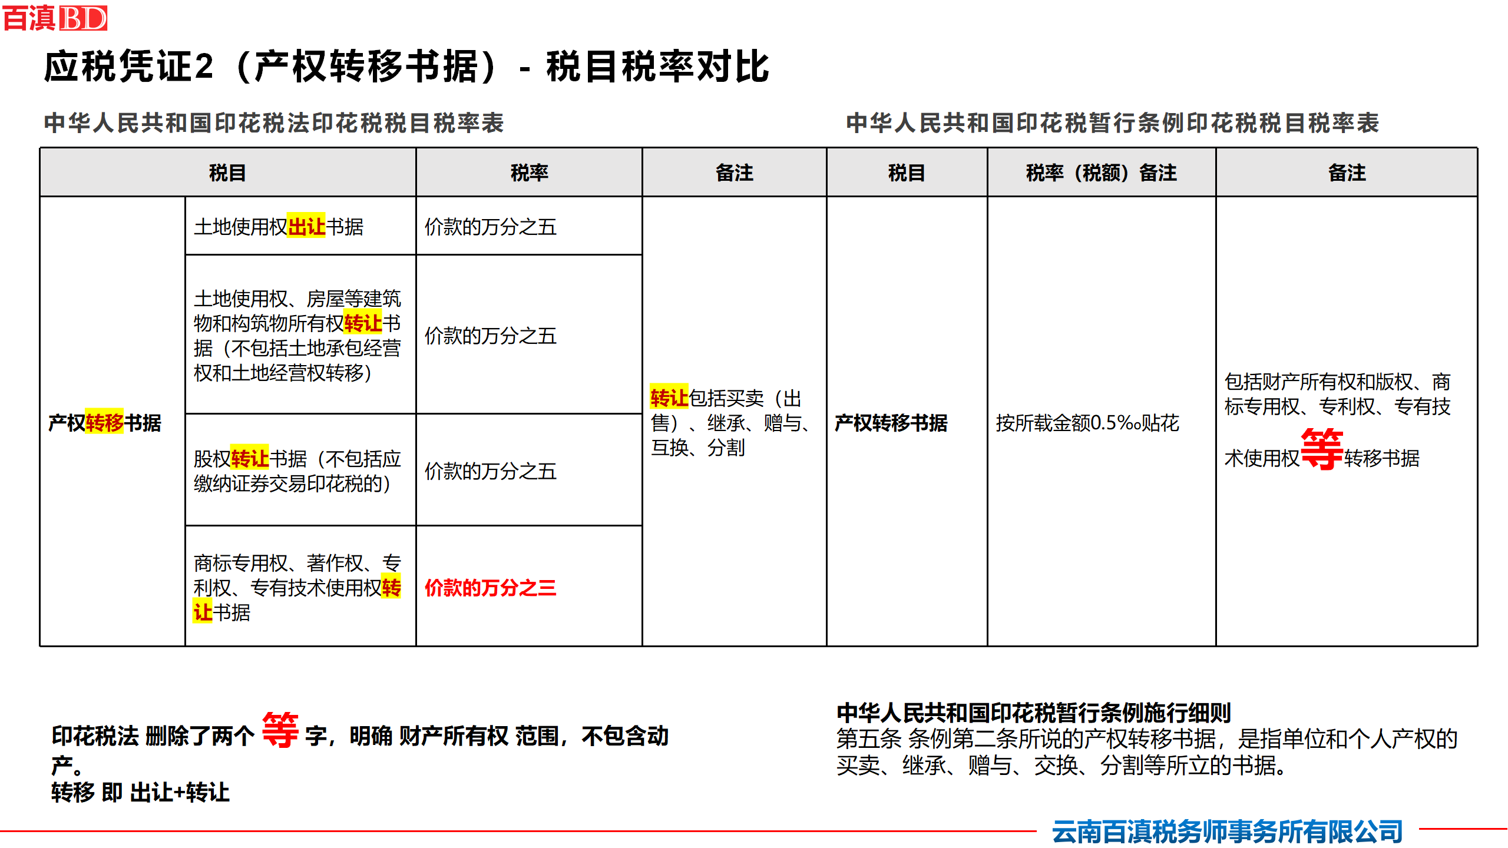
Task: Click the cell 土地使用权、房屋等建筑物和构筑物所有权转让书据
Action: pos(300,335)
